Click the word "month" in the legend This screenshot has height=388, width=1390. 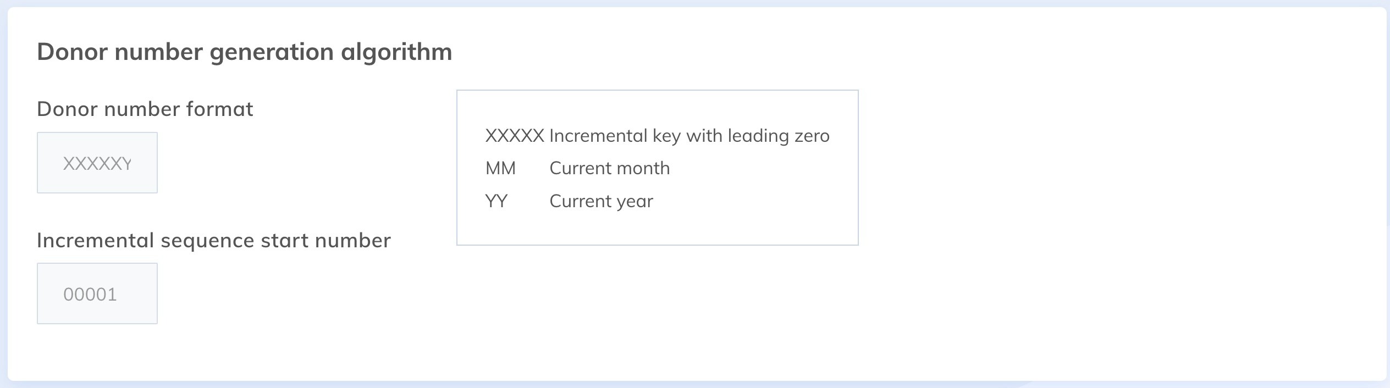click(646, 168)
